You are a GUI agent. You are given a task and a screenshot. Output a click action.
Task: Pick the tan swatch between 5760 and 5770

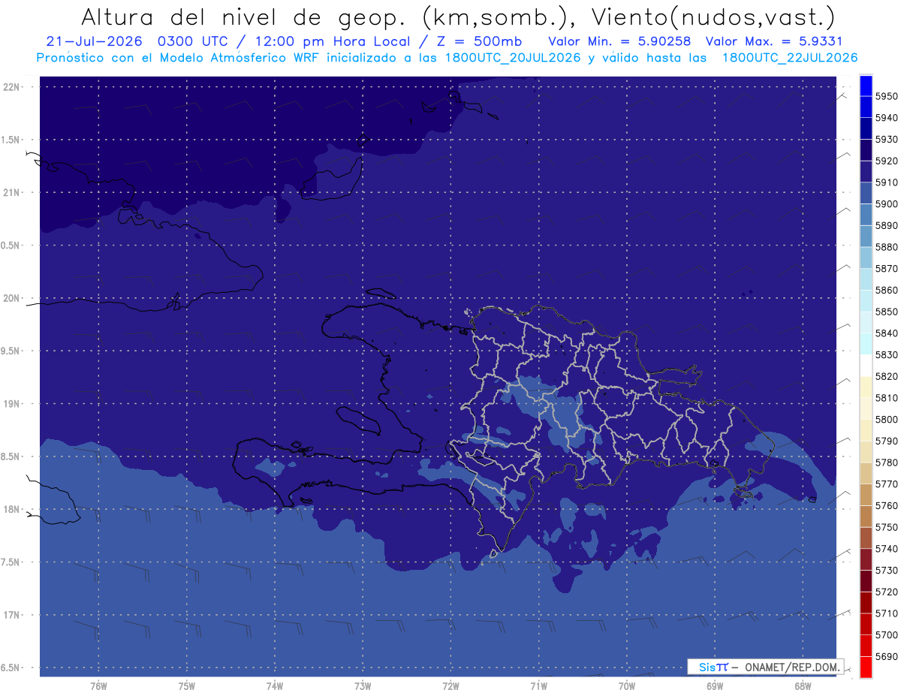[x=866, y=495]
